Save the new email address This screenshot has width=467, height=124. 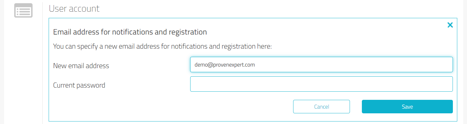click(x=407, y=107)
